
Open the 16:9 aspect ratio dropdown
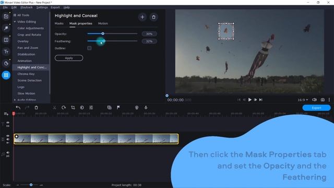pyautogui.click(x=303, y=100)
